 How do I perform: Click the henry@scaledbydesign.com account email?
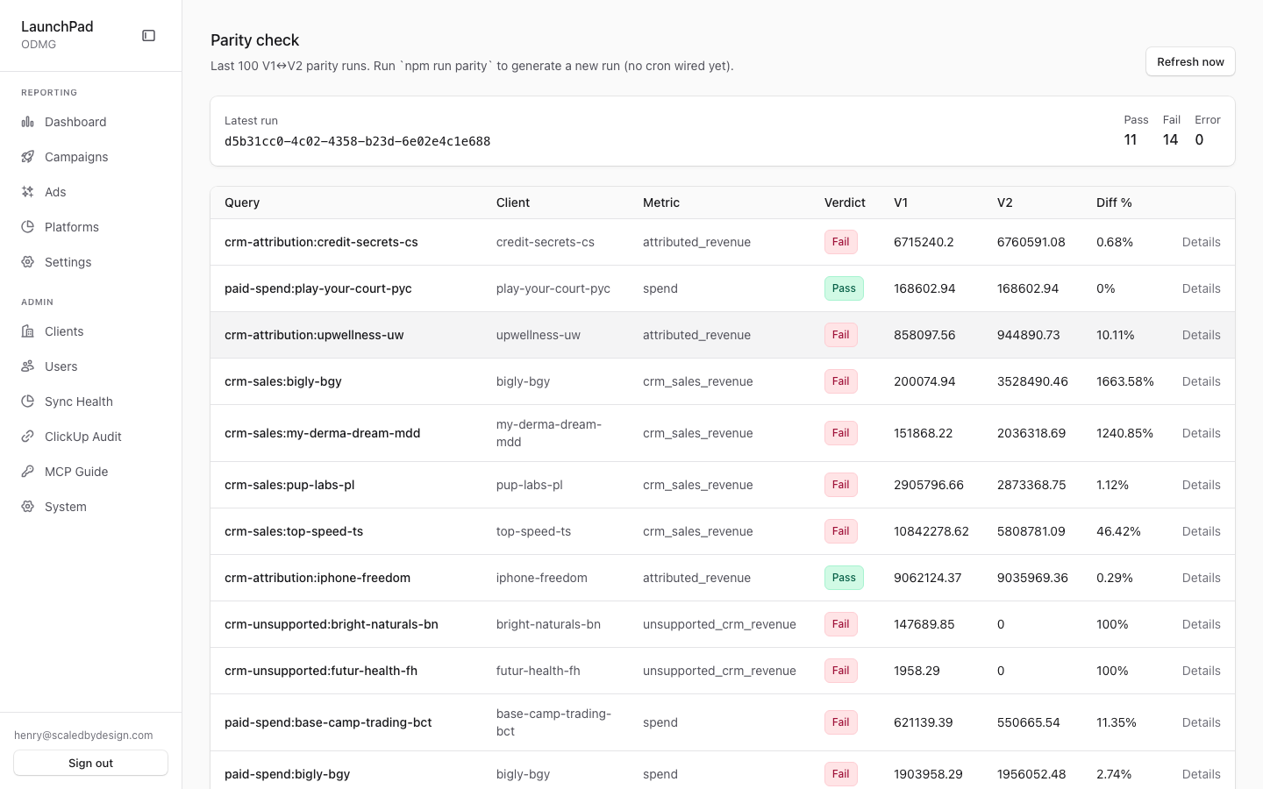pyautogui.click(x=83, y=736)
